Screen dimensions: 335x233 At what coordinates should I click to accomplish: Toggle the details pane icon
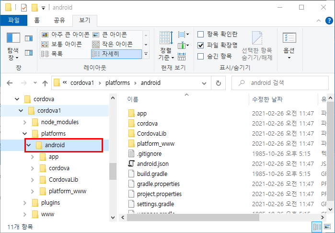click(x=29, y=52)
